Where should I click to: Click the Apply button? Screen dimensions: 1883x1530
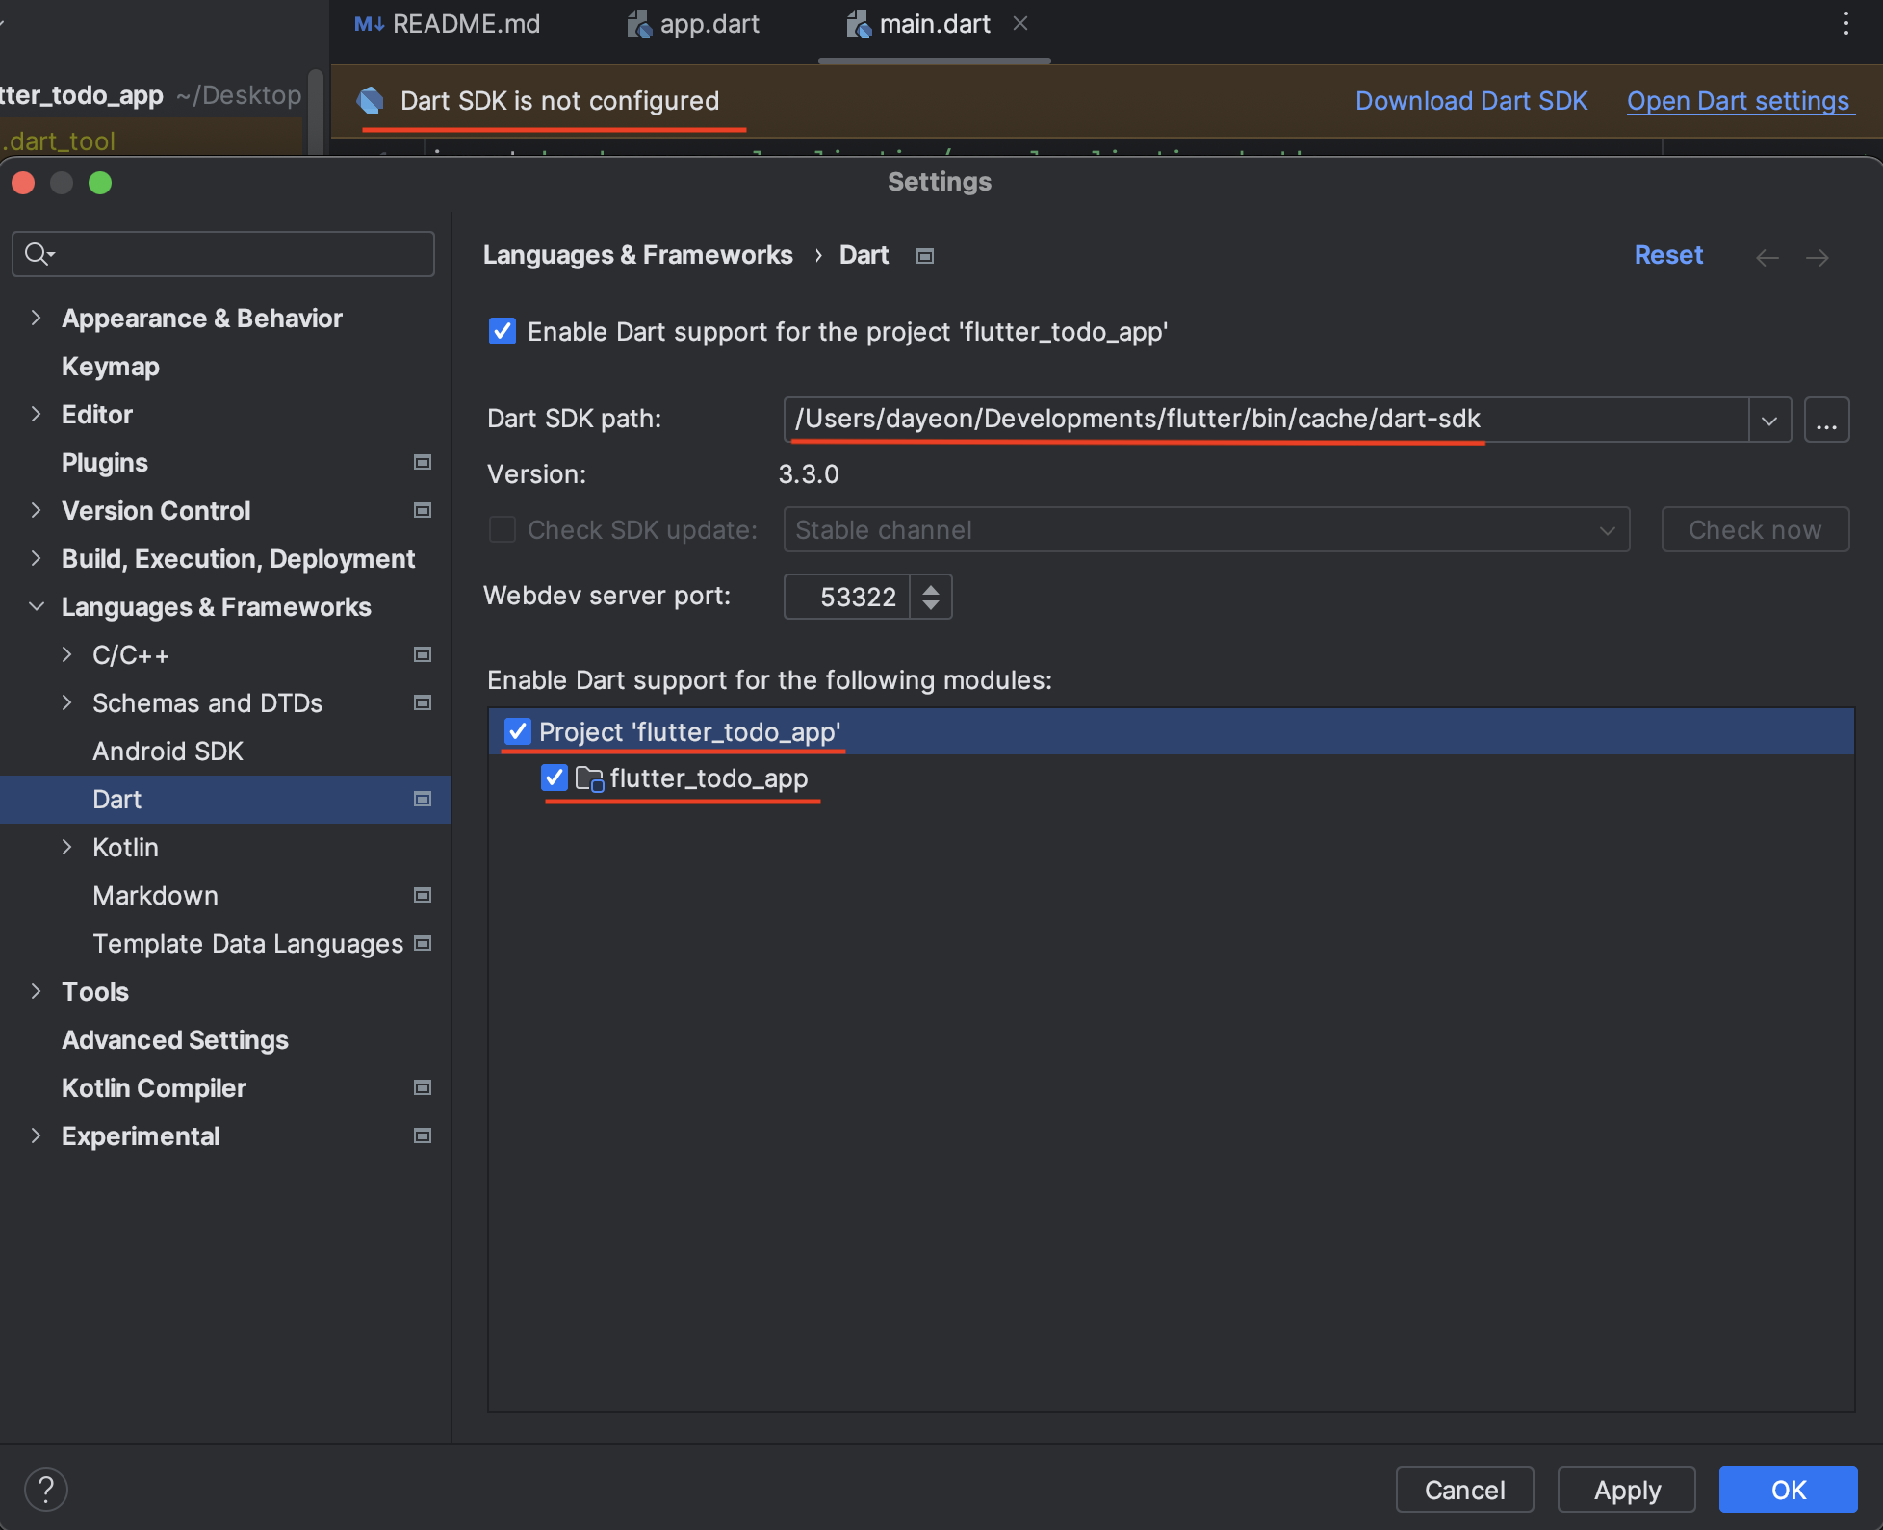pos(1627,1490)
